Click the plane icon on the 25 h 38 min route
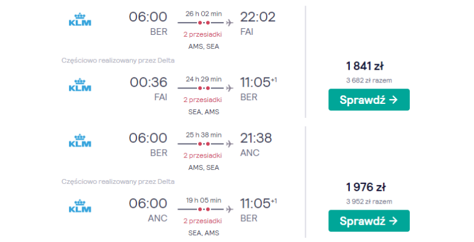 [x=229, y=144]
